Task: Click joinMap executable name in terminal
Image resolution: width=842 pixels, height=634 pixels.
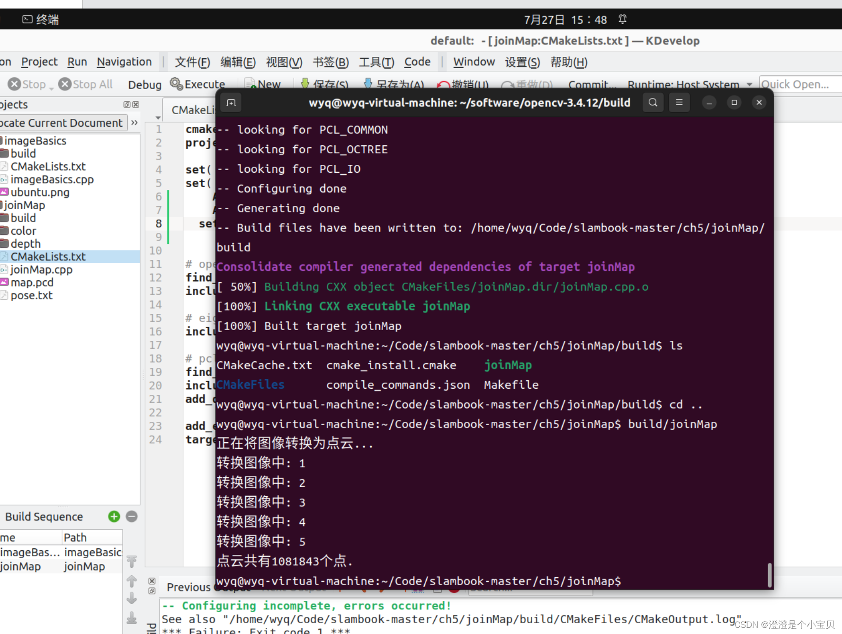Action: coord(508,365)
